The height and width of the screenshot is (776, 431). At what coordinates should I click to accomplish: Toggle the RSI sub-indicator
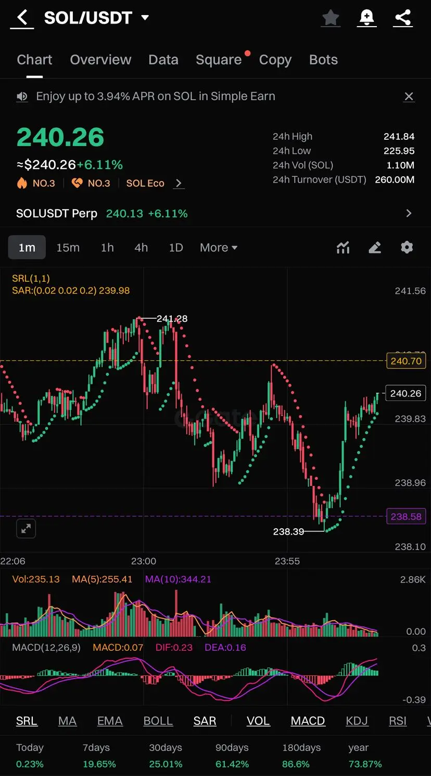[398, 721]
